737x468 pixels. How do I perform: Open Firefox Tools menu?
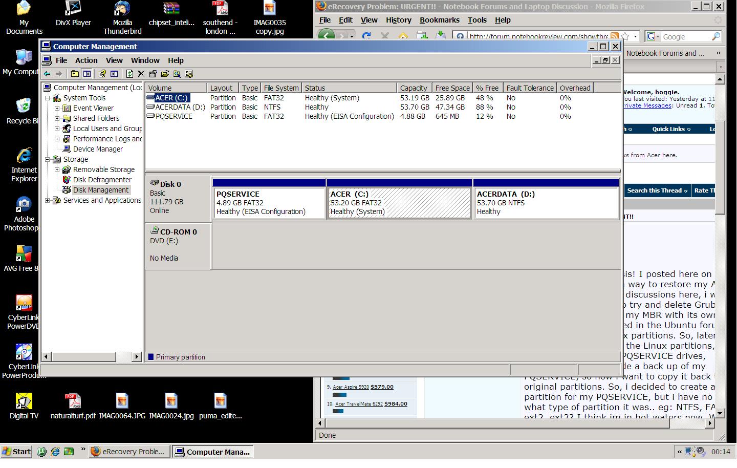pos(477,20)
